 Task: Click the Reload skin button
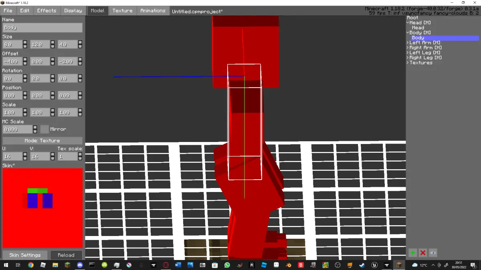[x=66, y=255]
